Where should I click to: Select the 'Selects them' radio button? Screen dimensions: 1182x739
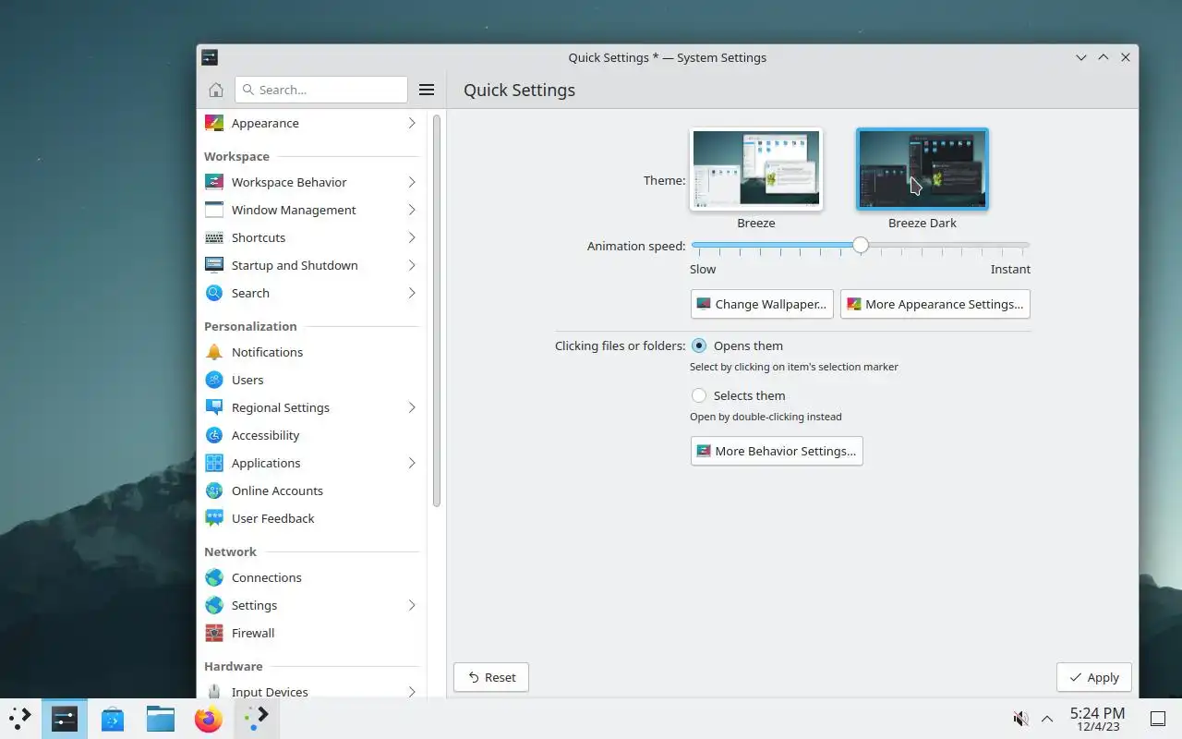699,395
